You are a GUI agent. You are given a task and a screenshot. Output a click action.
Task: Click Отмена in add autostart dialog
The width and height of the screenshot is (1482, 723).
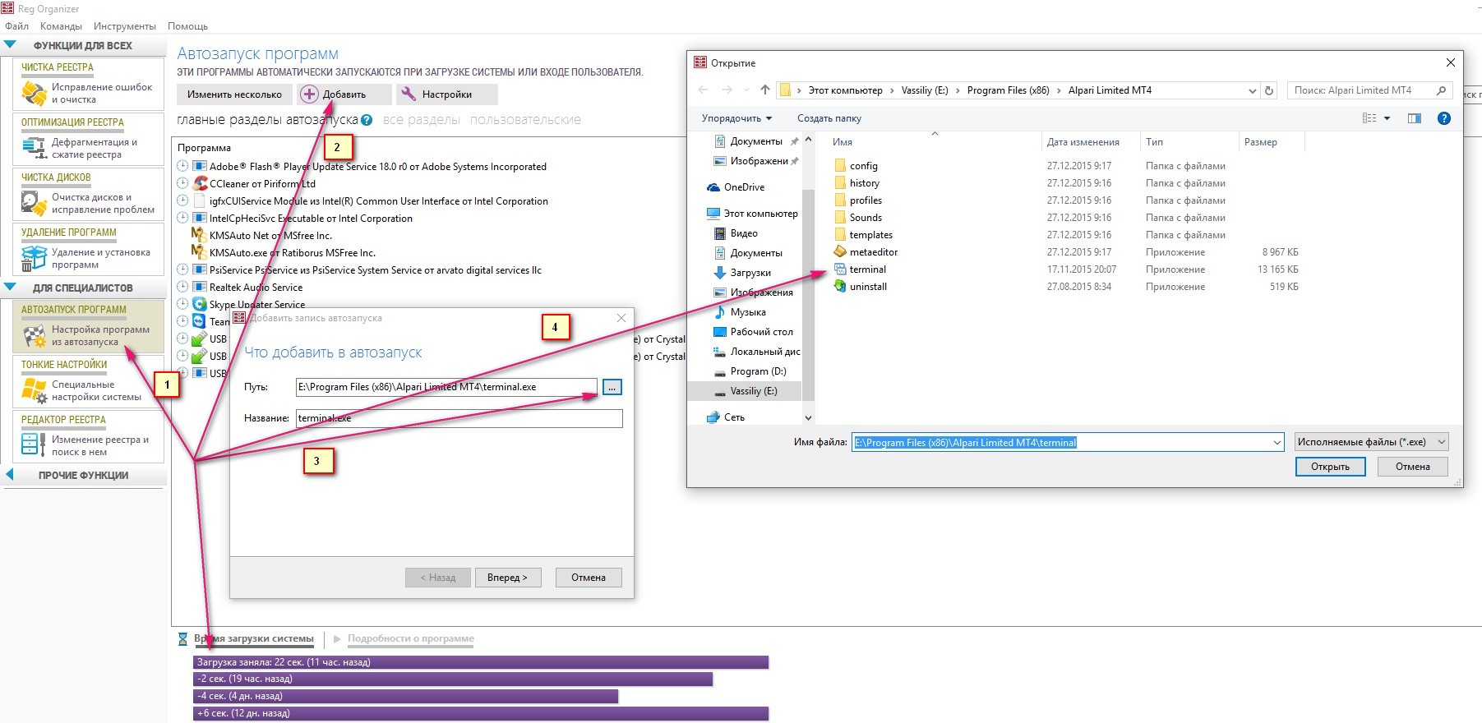point(589,578)
